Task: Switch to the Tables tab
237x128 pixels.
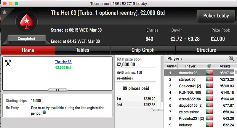Action: [x=83, y=50]
